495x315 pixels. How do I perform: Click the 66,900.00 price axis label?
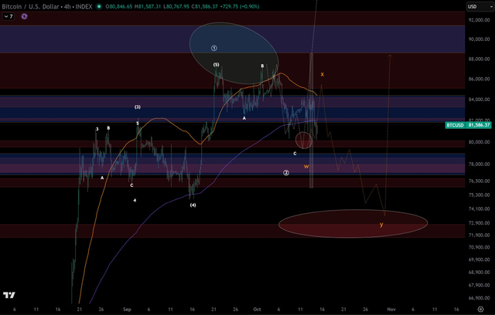tap(480, 298)
